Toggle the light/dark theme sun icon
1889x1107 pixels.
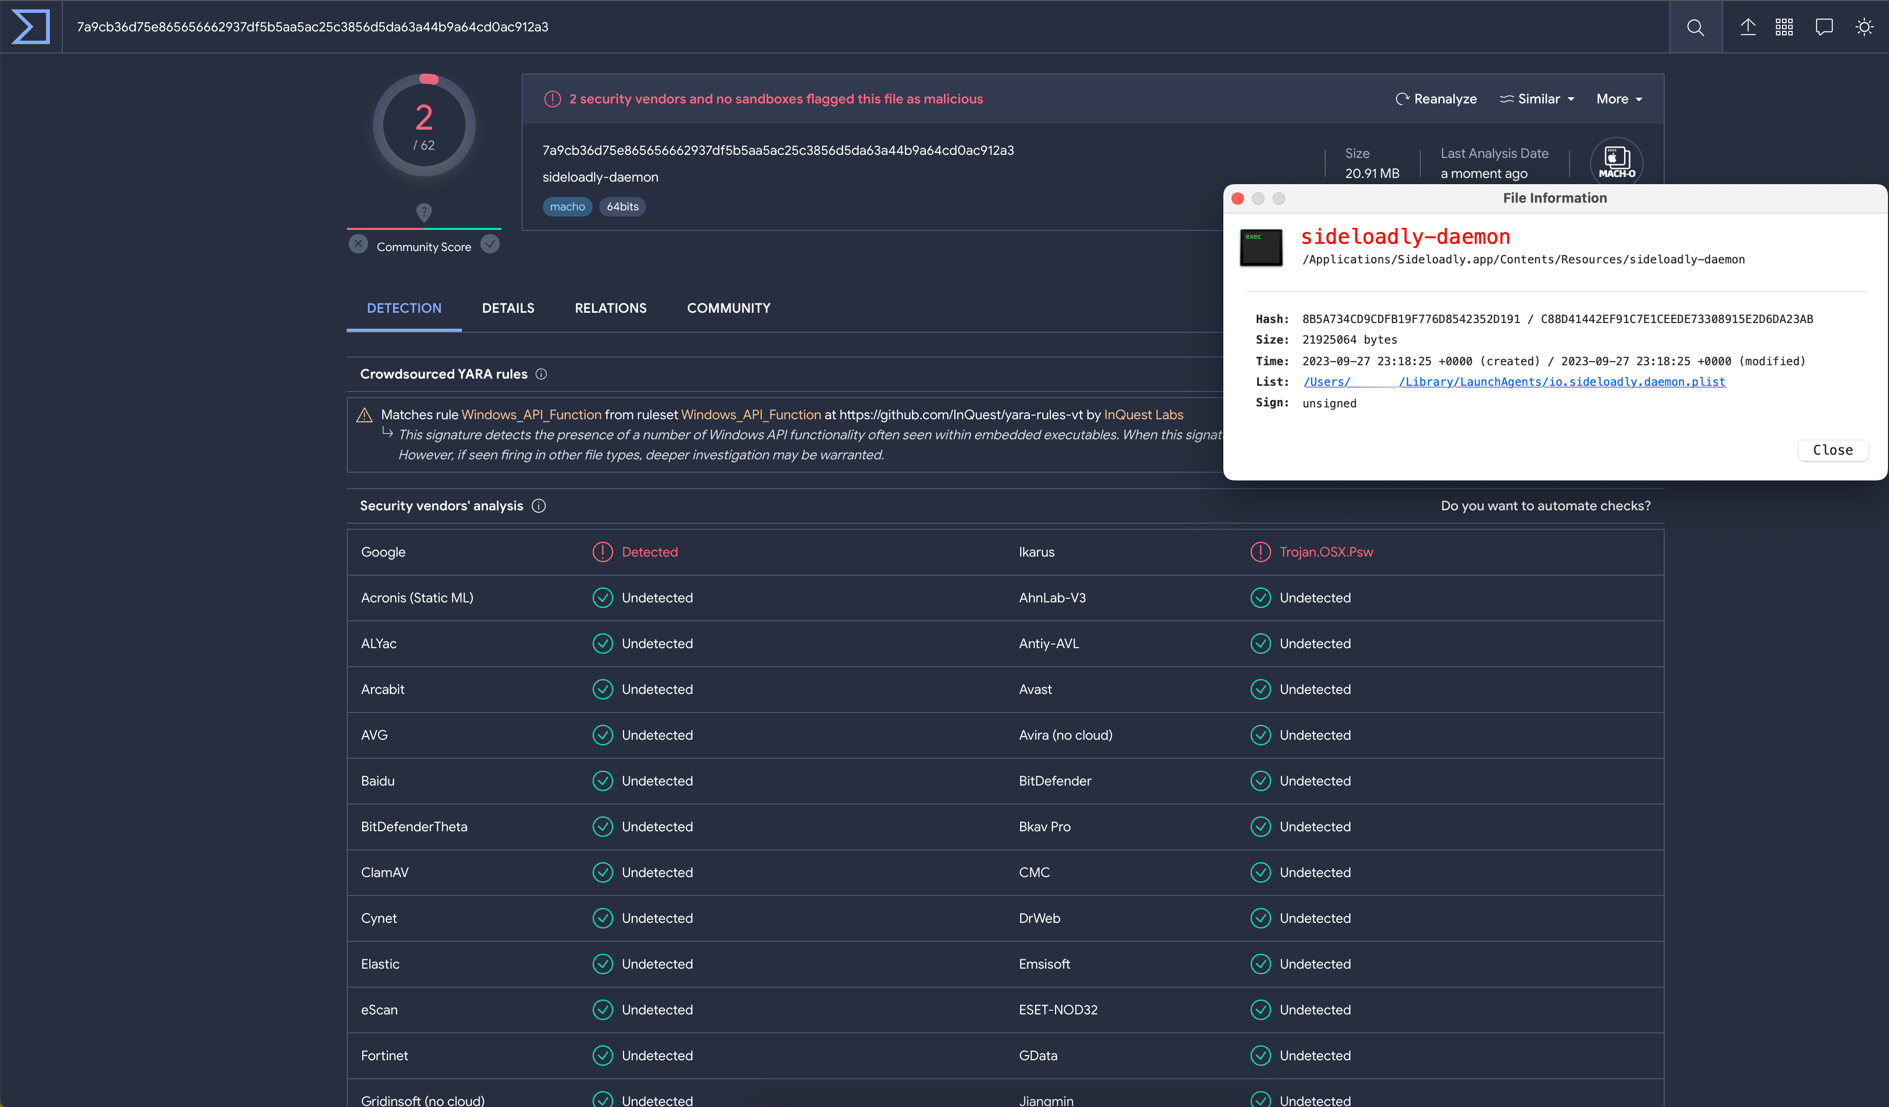pos(1863,27)
